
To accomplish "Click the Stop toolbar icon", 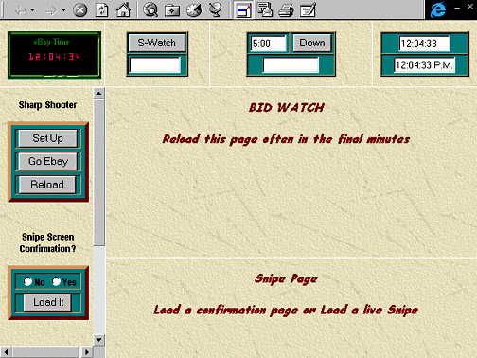I will [x=80, y=10].
